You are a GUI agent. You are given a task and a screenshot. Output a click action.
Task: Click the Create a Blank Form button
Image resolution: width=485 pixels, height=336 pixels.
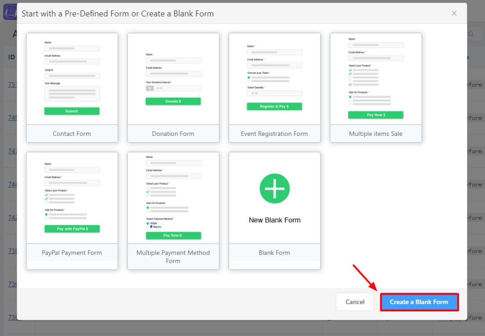click(419, 301)
